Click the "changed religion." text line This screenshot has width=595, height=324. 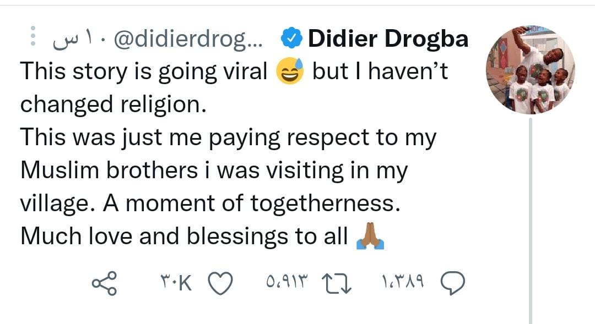(113, 105)
